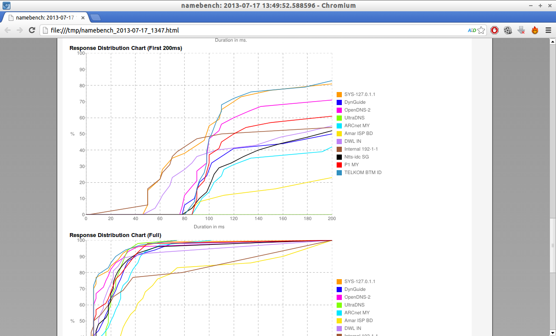Click the download arrow extension icon
Viewport: 556px width, 336px height.
click(x=521, y=30)
